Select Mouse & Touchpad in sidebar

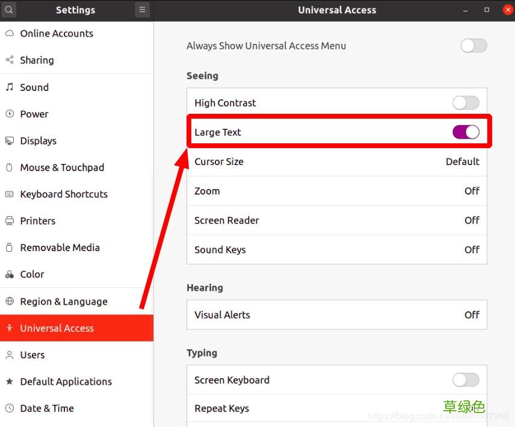click(x=62, y=167)
